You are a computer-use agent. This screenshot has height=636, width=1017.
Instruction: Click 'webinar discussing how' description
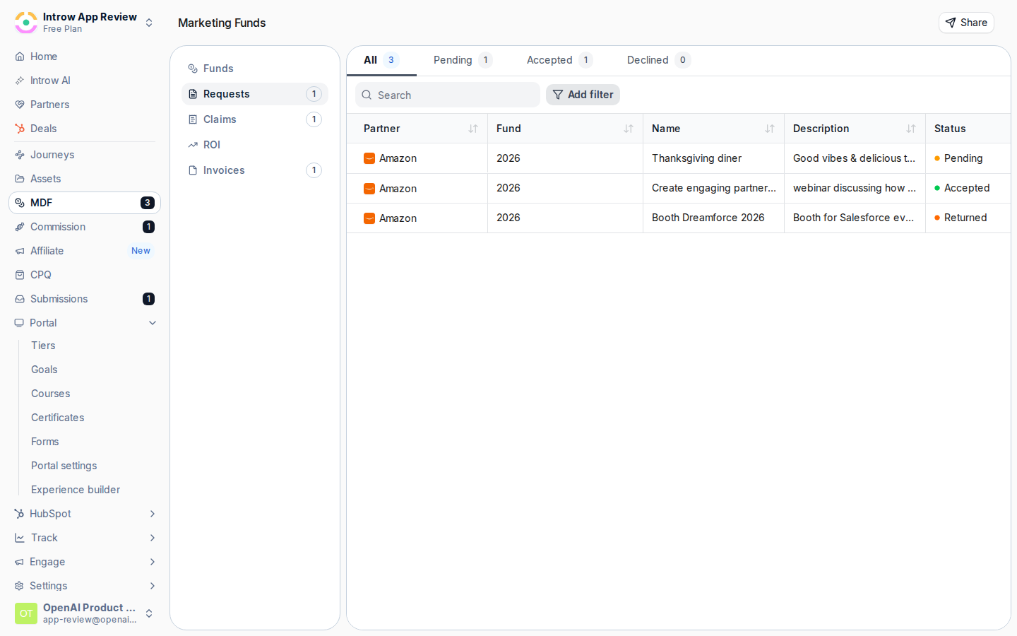855,188
